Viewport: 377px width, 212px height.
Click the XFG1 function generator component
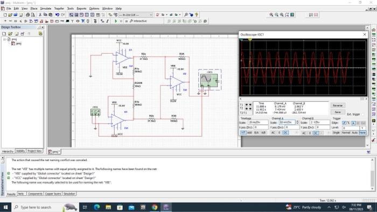pos(95,112)
